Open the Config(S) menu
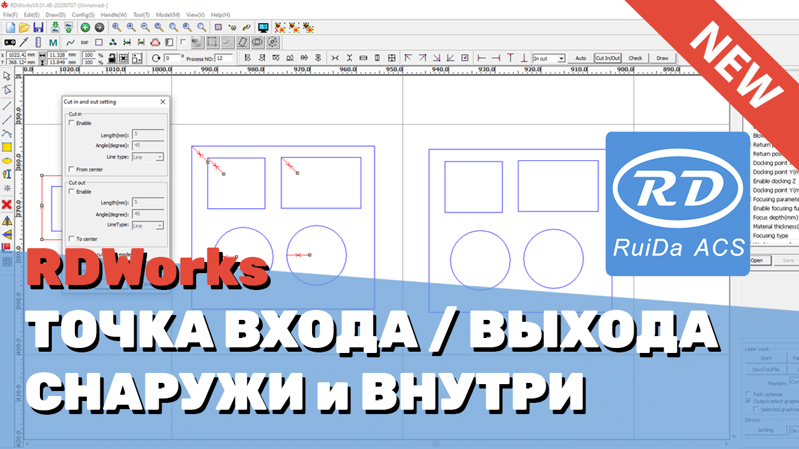The width and height of the screenshot is (799, 449). pos(83,14)
